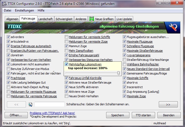Click the Maximale Straßenfahrzeuge label
185x127 pixels.
point(145,51)
